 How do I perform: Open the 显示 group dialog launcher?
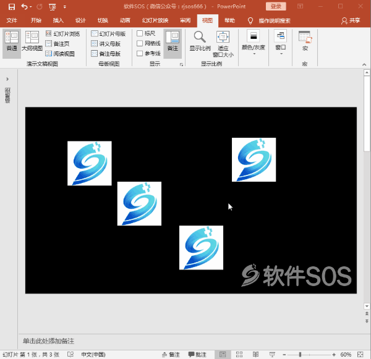(181, 64)
